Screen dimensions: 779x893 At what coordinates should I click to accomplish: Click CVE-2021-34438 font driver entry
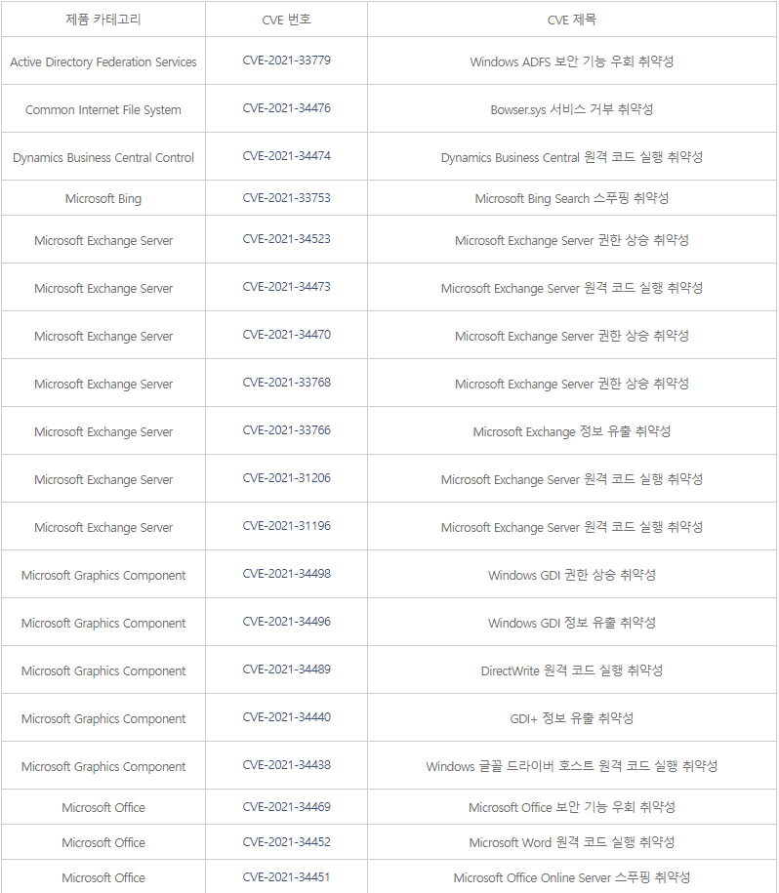click(x=286, y=765)
